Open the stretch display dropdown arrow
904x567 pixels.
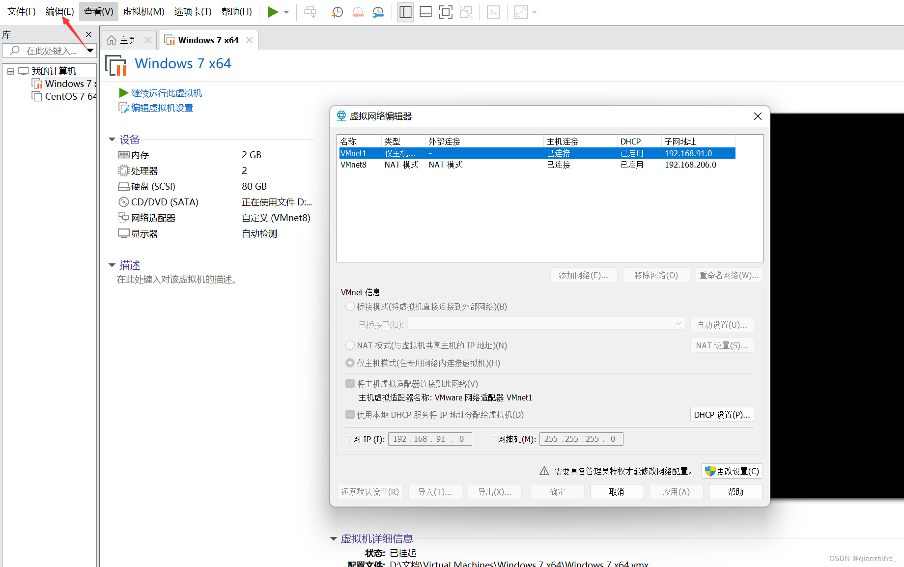point(535,12)
